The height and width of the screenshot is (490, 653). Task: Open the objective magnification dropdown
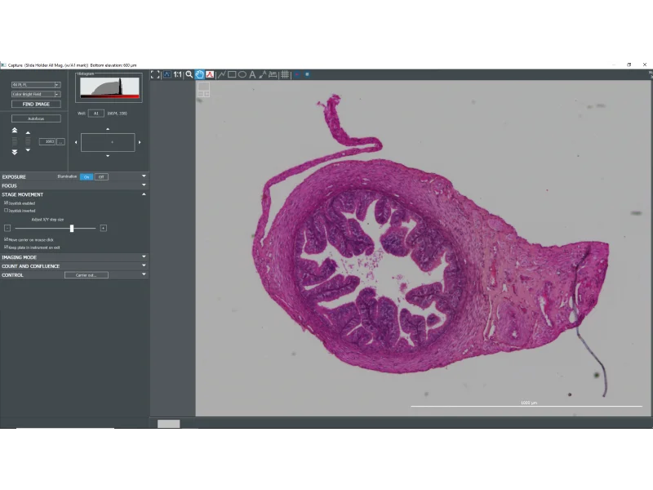pyautogui.click(x=57, y=85)
